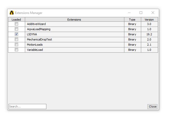Enable the MechanicalDropTest checkbox
Image resolution: width=172 pixels, height=115 pixels.
(x=17, y=39)
